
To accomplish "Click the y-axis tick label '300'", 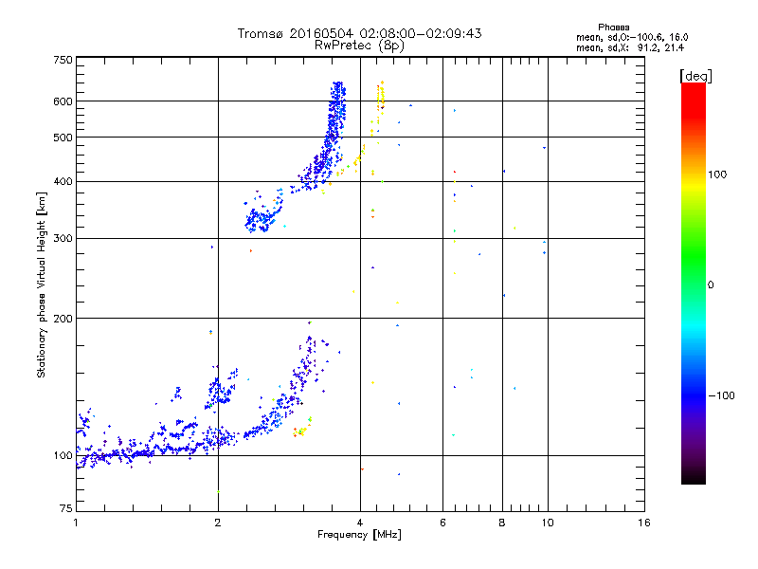I will [63, 239].
